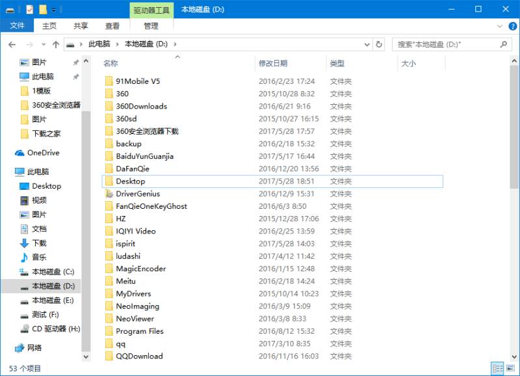Click the drive system icon in title bar
This screenshot has width=520, height=376.
10,10
